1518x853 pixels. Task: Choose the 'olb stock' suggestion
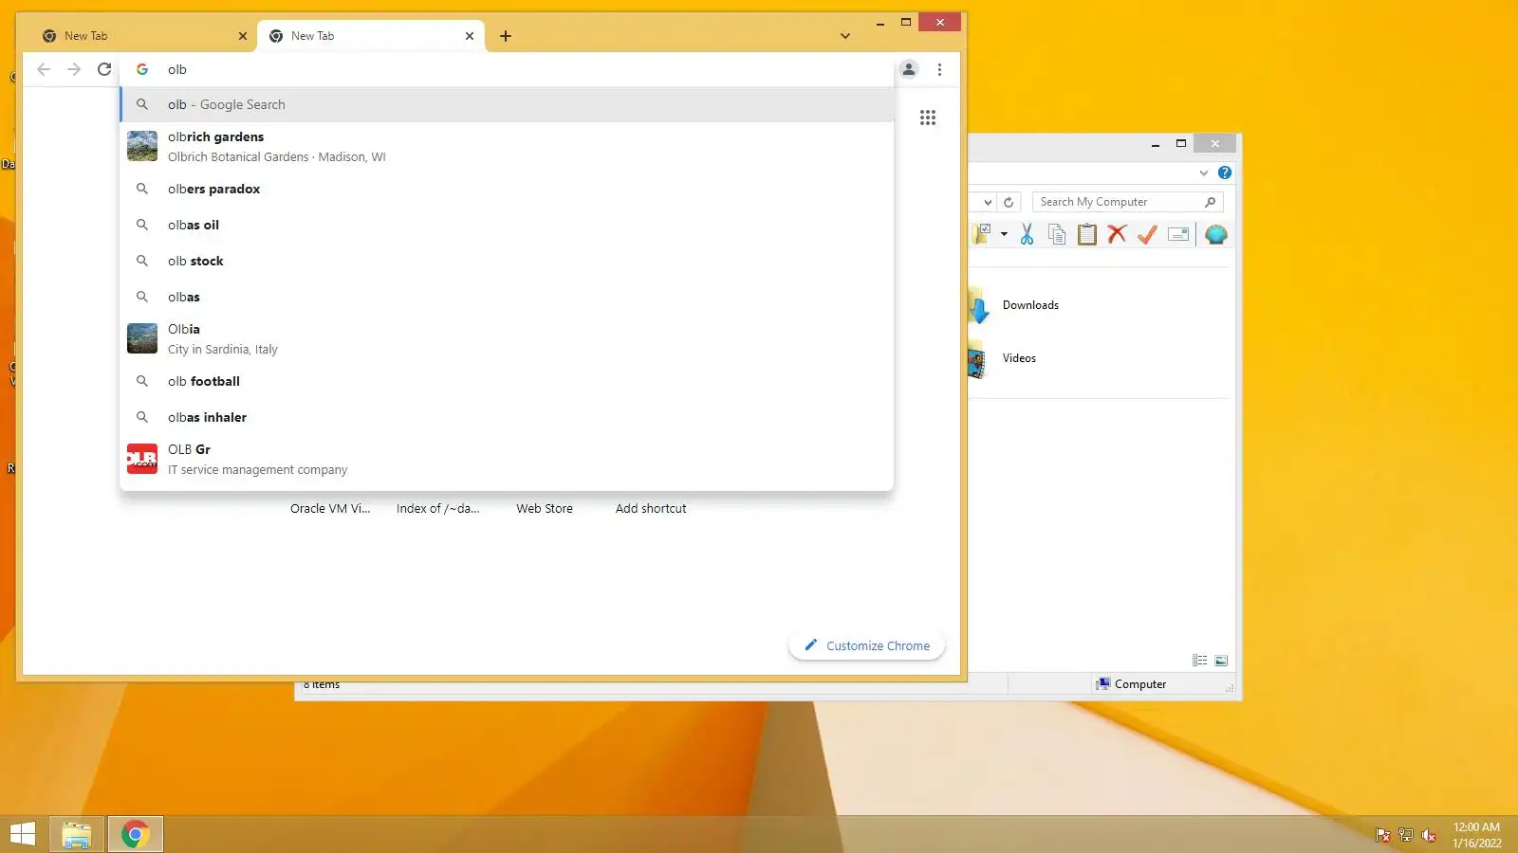point(508,261)
